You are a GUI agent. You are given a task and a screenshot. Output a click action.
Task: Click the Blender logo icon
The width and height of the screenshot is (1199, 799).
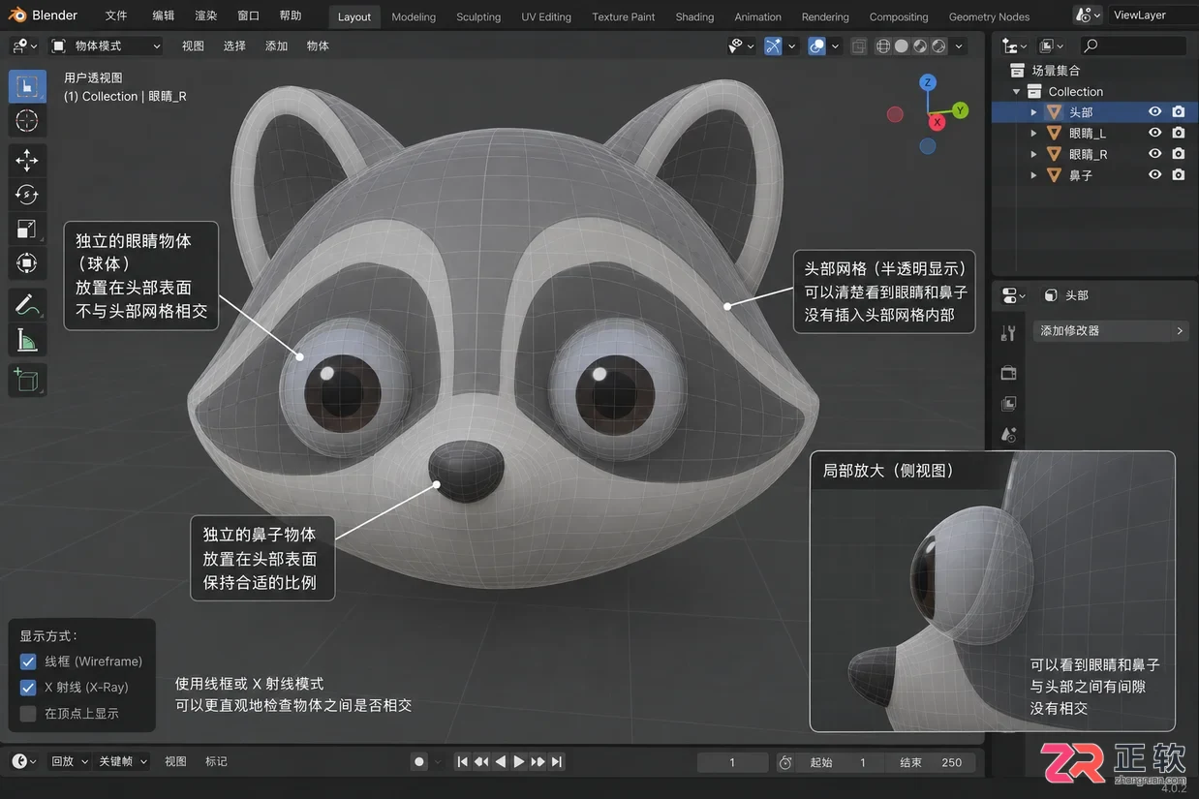coord(16,15)
